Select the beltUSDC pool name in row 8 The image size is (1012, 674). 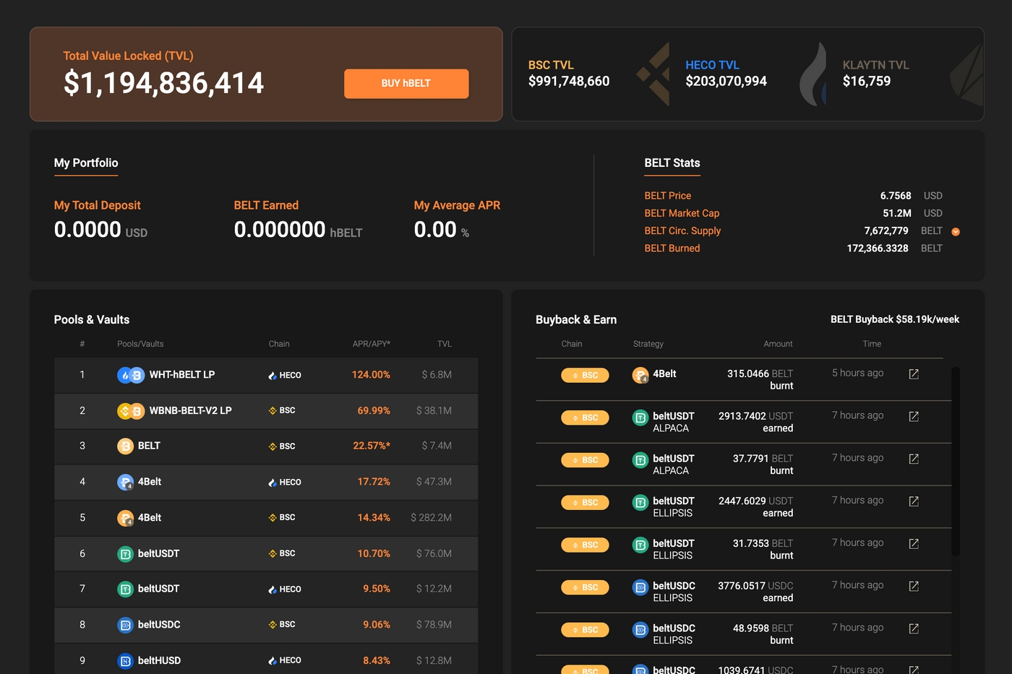click(159, 624)
